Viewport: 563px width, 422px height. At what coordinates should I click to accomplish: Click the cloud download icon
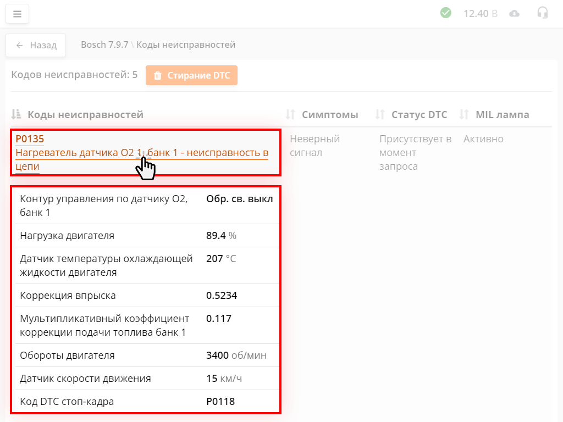(x=514, y=13)
